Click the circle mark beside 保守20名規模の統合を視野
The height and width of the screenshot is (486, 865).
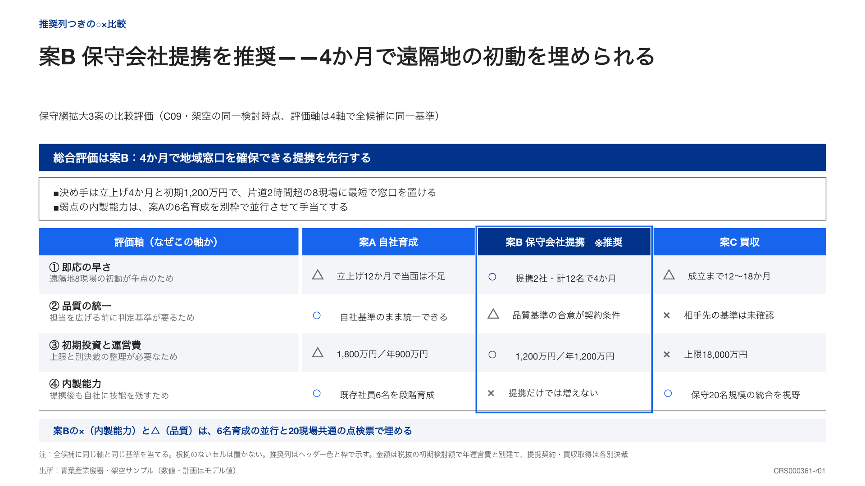pyautogui.click(x=668, y=393)
